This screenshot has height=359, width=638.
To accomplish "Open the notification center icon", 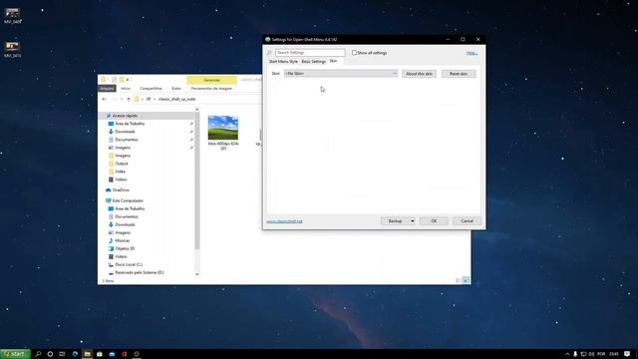I will (x=627, y=354).
